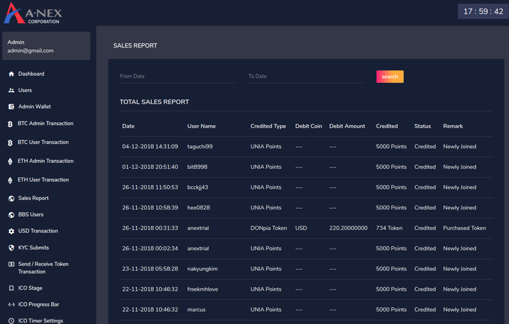Click the Purchased Token remark
The image size is (509, 324).
pos(465,228)
